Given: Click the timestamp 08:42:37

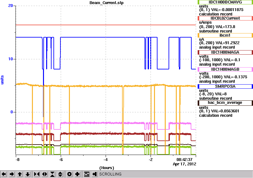Looking at the screenshot, I should tap(184, 160).
